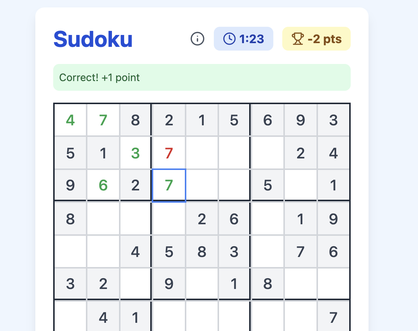The image size is (418, 331).
Task: Select empty cell directly above the given 5 in third row
Action: 268,153
